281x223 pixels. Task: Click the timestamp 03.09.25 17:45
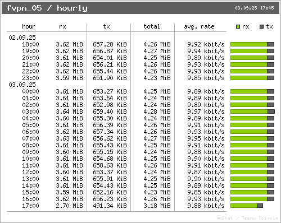click(255, 8)
